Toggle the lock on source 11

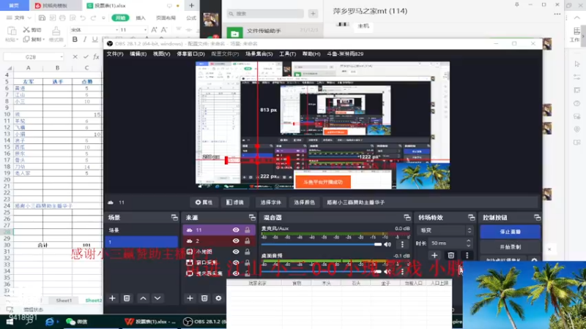tap(248, 230)
